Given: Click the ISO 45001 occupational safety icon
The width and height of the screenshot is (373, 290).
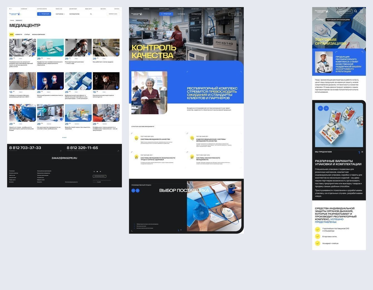Looking at the screenshot, I should (x=136, y=157).
